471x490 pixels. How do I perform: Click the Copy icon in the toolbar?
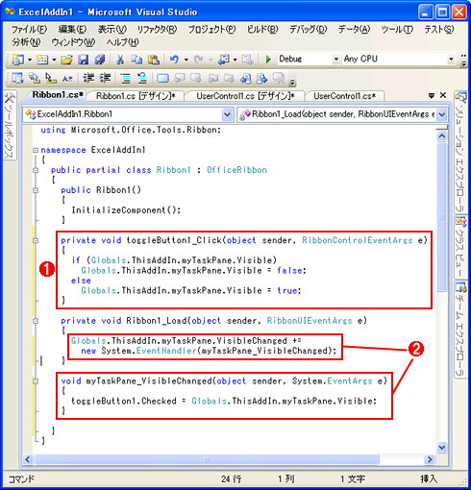(x=136, y=60)
